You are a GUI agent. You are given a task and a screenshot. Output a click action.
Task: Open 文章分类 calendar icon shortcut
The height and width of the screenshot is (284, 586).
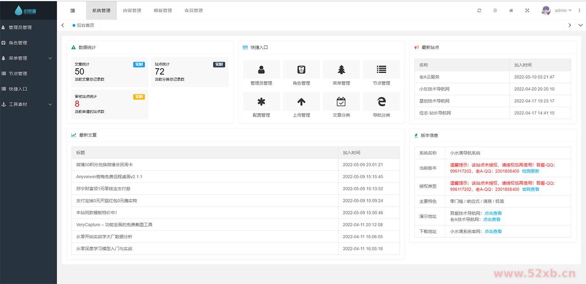point(342,102)
